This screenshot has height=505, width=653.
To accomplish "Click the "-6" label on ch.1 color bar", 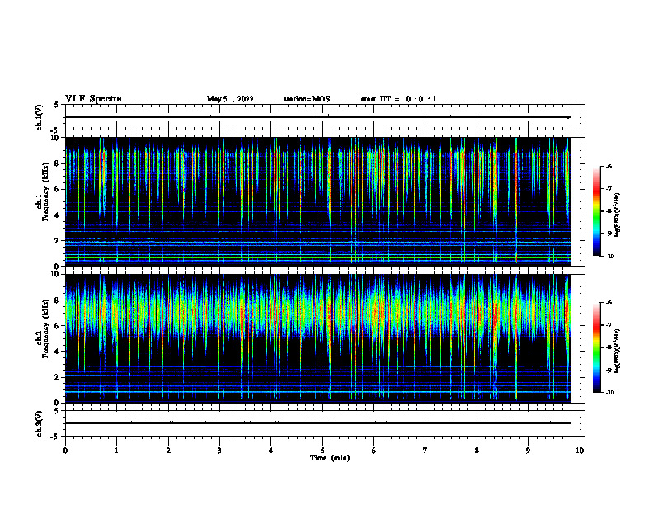I will pos(608,166).
